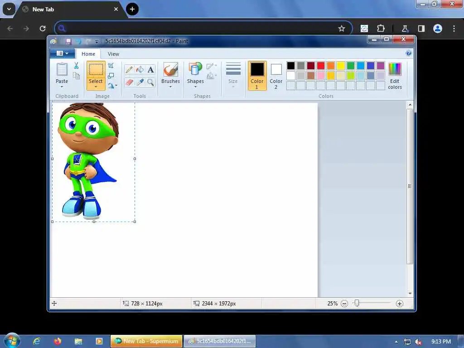Launch Internet Explorer from the taskbar
The height and width of the screenshot is (348, 464).
point(37,341)
